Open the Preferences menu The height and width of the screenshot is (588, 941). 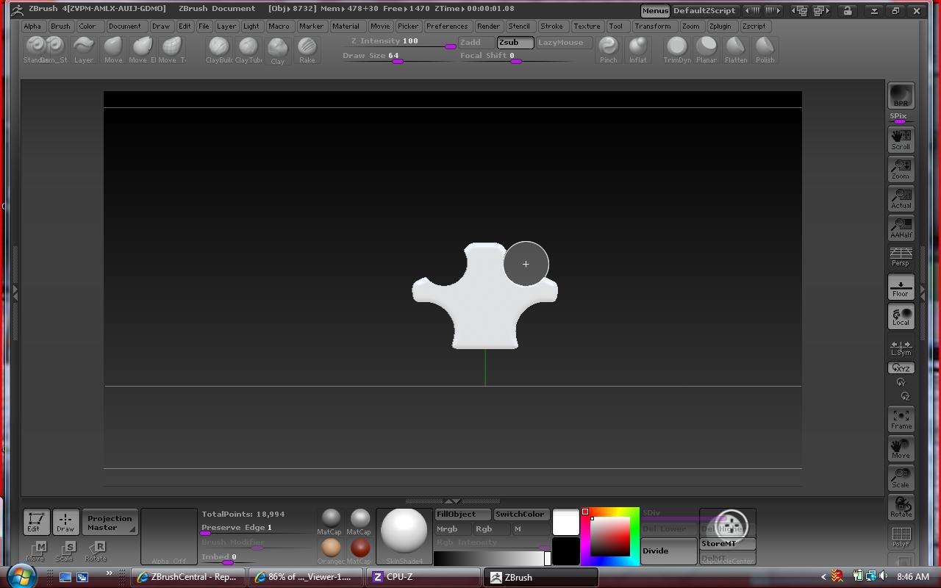447,26
